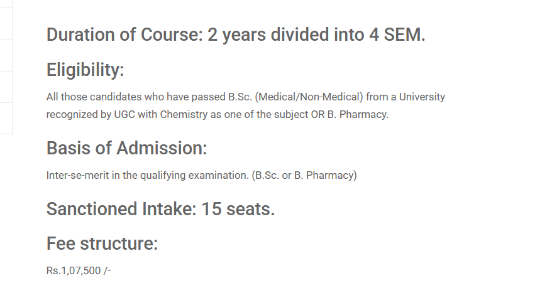The width and height of the screenshot is (535, 288).
Task: Click the Basis of Admission heading
Action: (126, 149)
